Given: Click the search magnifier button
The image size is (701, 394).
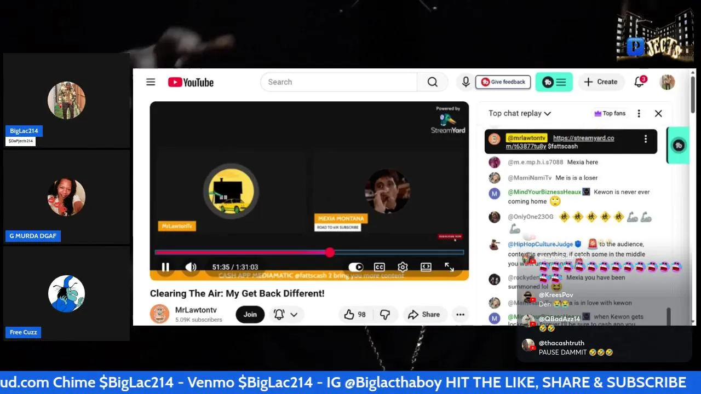Looking at the screenshot, I should coord(433,82).
